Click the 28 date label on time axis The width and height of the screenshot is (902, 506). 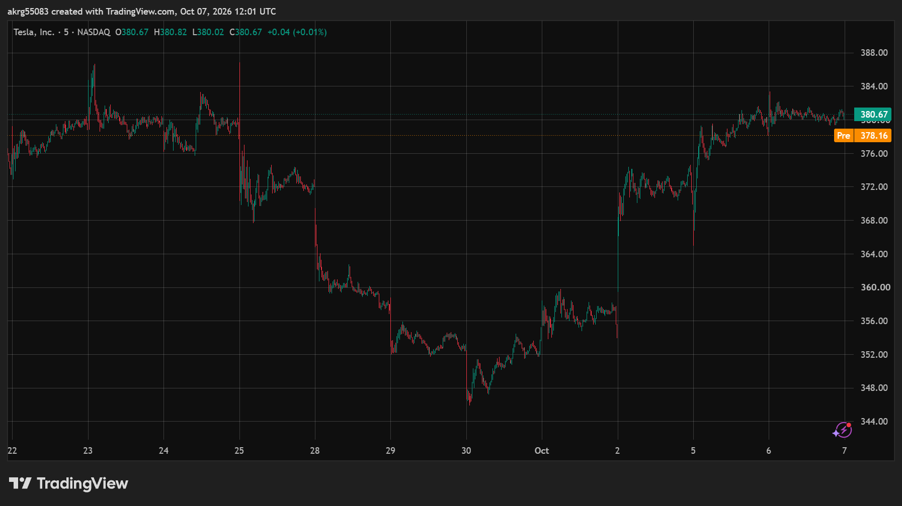pyautogui.click(x=315, y=451)
